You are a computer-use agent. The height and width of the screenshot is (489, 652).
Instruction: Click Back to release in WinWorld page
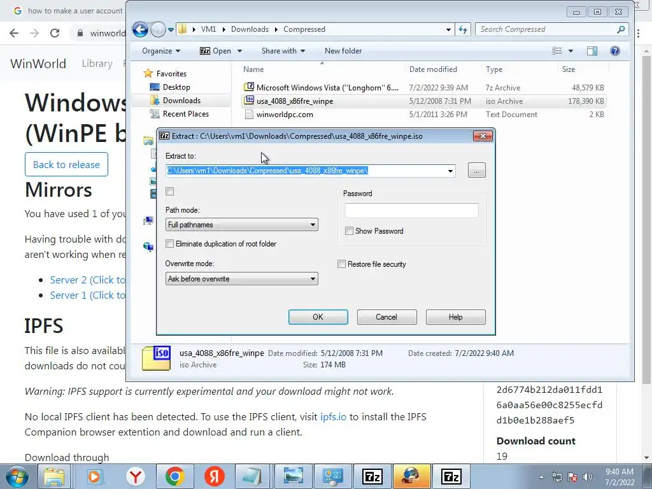[x=66, y=164]
